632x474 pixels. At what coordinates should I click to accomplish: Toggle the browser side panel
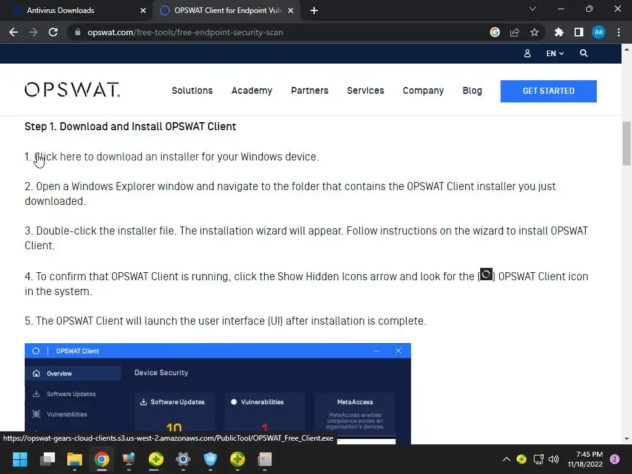tap(579, 32)
